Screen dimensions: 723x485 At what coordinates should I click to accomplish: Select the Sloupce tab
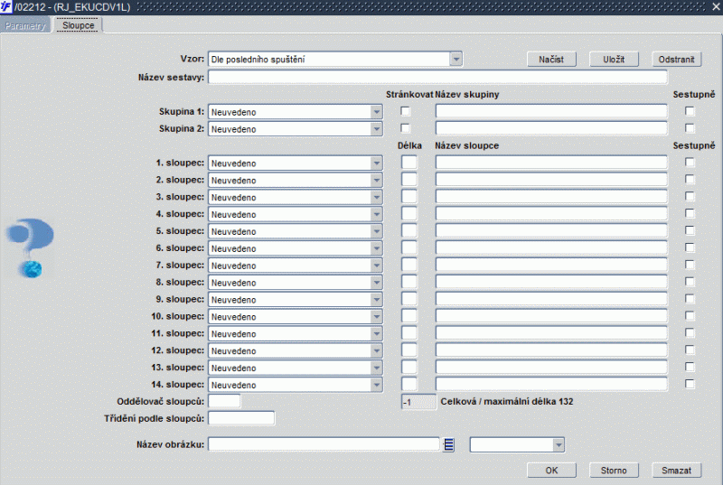(79, 25)
